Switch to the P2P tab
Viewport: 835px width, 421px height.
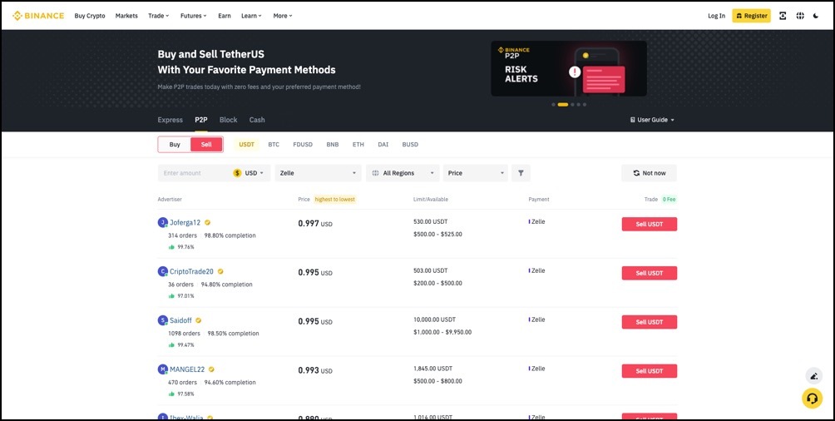200,120
